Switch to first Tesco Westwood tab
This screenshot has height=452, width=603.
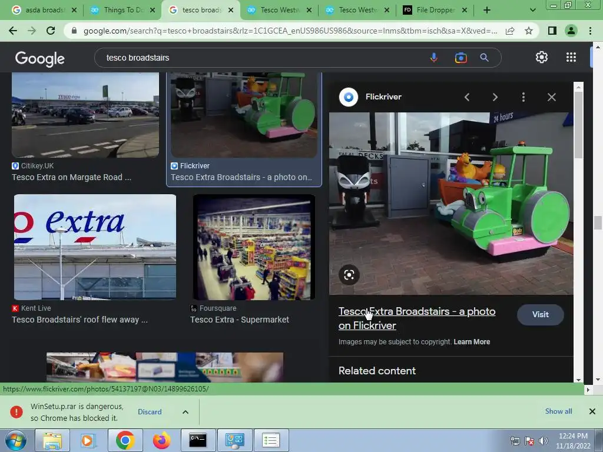pos(278,10)
